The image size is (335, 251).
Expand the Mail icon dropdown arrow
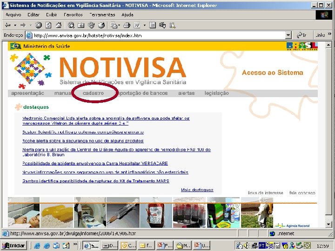119,25
